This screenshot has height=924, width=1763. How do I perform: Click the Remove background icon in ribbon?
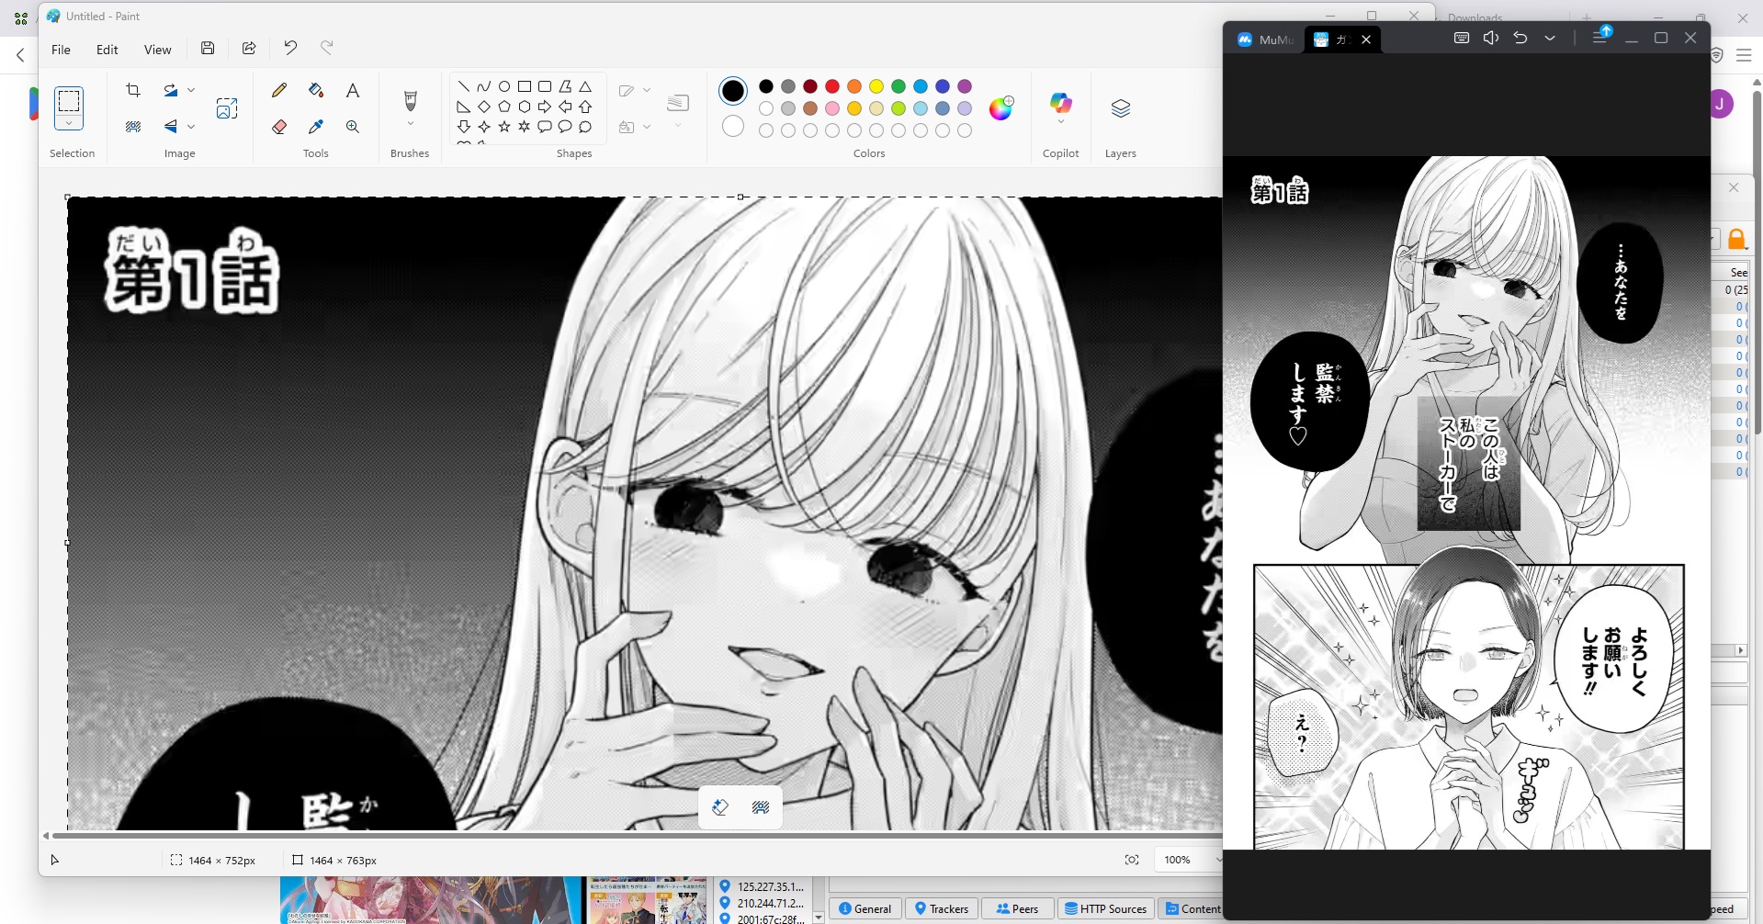133,127
